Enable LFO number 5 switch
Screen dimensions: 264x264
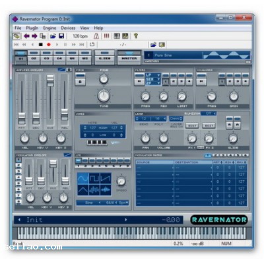[106, 160]
